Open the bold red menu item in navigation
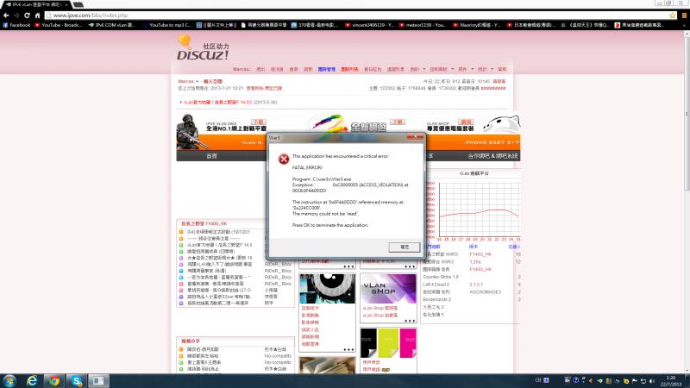 [349, 70]
